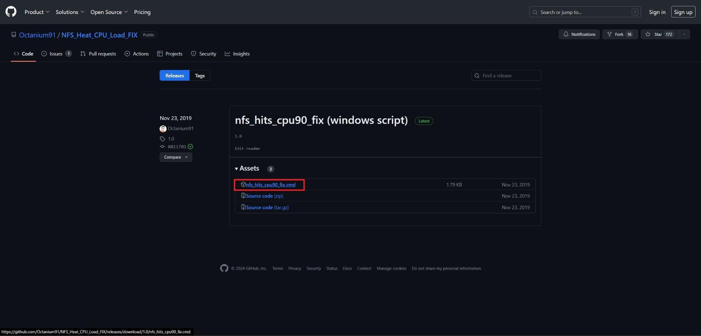The image size is (701, 336).
Task: Click the footer GitHub logo
Action: coord(224,268)
